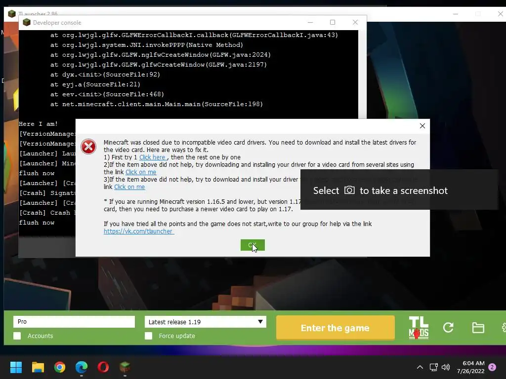
Task: Enable the Force update checkbox
Action: tap(148, 336)
